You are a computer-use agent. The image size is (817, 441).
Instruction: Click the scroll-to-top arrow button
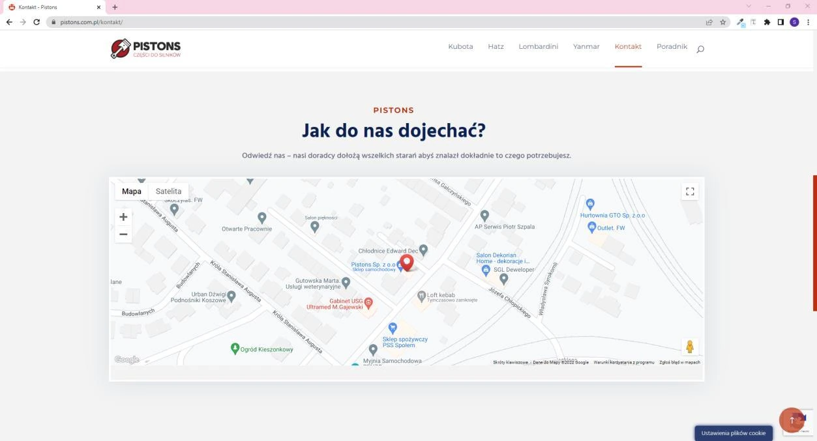[x=792, y=420]
